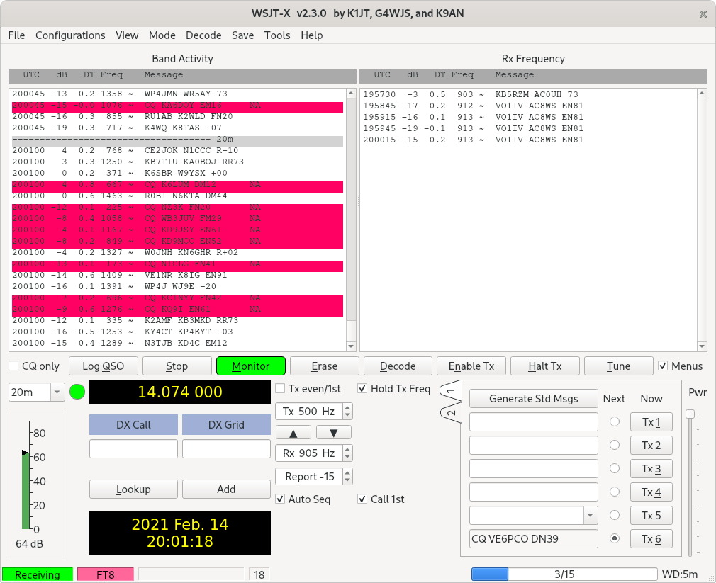
Task: Click the DX Call input field
Action: [x=133, y=449]
